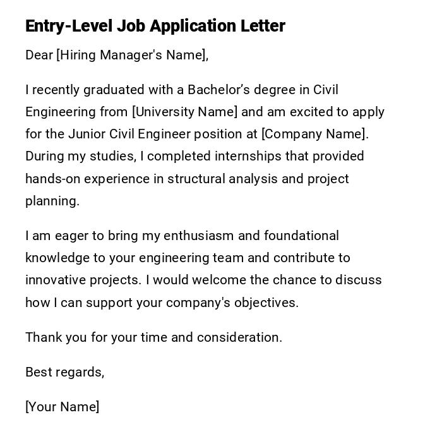Click "Best regards," closing line
442x446 pixels.
(64, 373)
